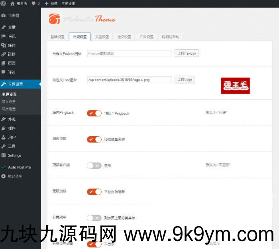The height and width of the screenshot is (249, 279).
Task: Click the 上传Favicon button
Action: (187, 53)
